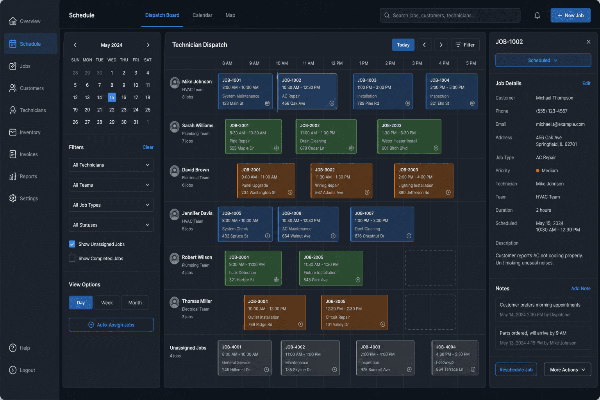Uncheck Show Unassigned Jobs
This screenshot has height=400, width=600.
(x=72, y=244)
